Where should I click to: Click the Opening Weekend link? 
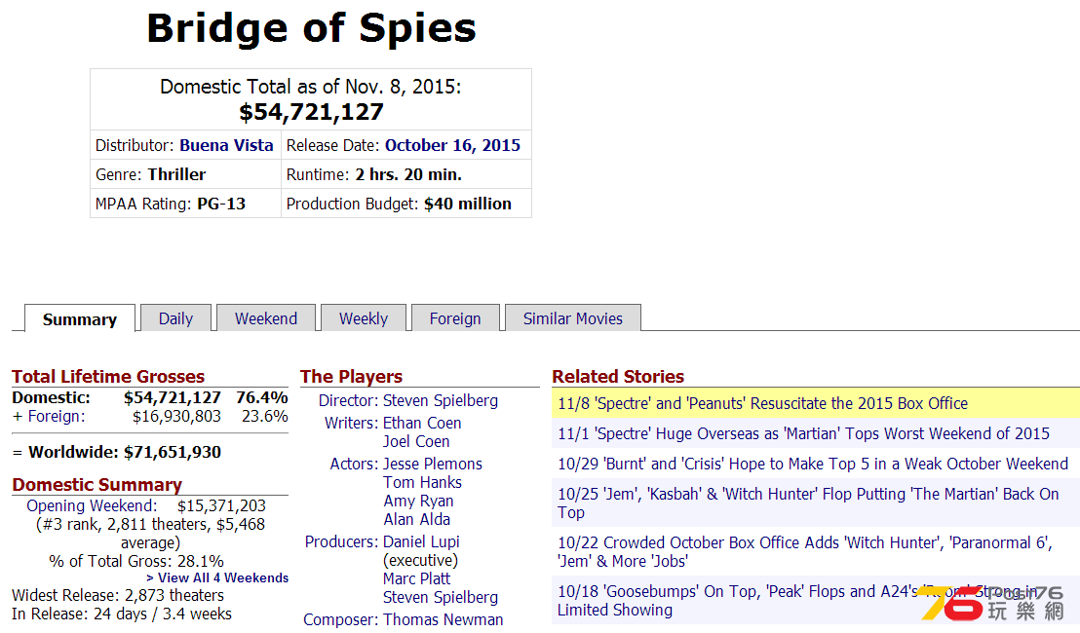92,505
